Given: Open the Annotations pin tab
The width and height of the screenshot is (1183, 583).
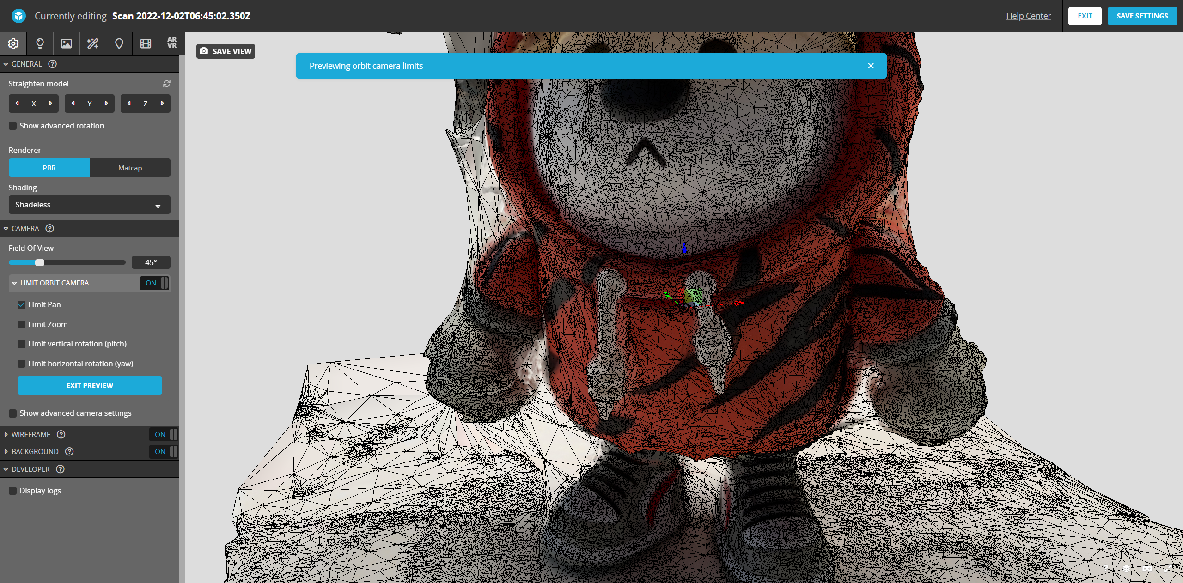Looking at the screenshot, I should pyautogui.click(x=119, y=44).
